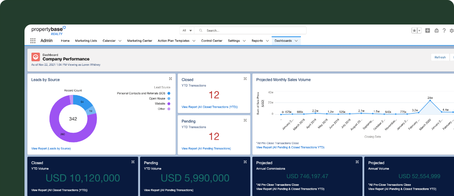Expand the Settings tab chevron
This screenshot has width=454, height=196.
[x=244, y=41]
